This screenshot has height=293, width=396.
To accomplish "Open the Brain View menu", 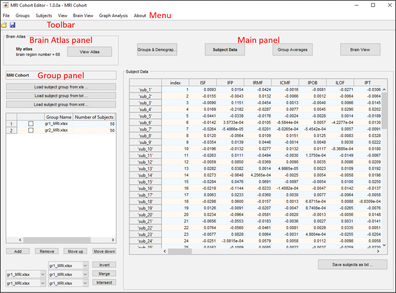I will (x=83, y=16).
